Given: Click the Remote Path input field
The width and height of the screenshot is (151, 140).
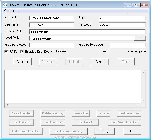Looking at the screenshot, I should 87,32.
